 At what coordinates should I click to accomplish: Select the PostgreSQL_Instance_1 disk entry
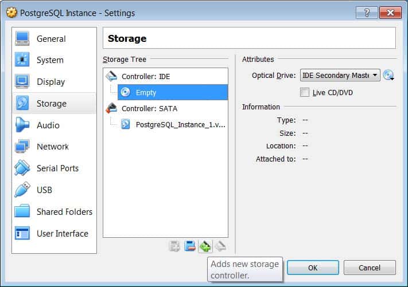(173, 124)
